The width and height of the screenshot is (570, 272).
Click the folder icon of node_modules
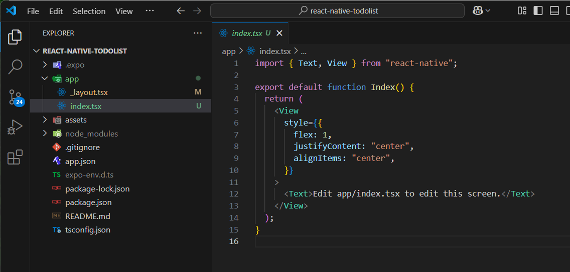tap(57, 133)
